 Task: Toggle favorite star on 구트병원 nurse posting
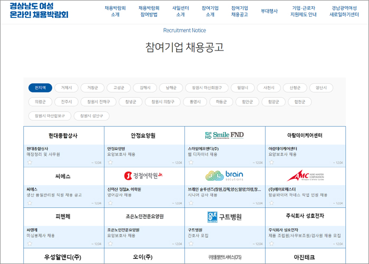191,243
